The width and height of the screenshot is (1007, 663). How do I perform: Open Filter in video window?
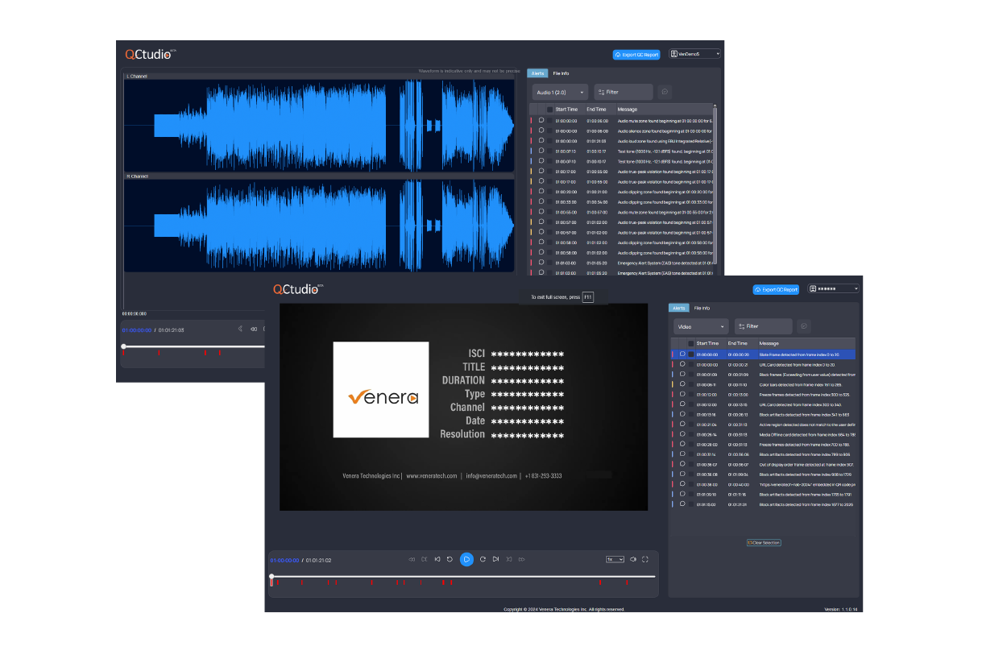coord(763,326)
